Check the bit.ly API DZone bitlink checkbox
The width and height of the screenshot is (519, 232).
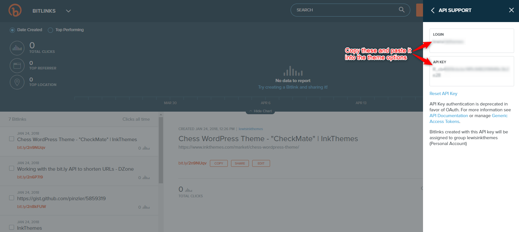coord(12,168)
